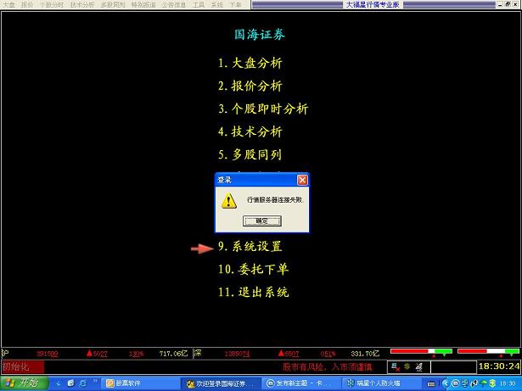Click the warning icon in the login dialog
The image size is (522, 391).
[229, 201]
